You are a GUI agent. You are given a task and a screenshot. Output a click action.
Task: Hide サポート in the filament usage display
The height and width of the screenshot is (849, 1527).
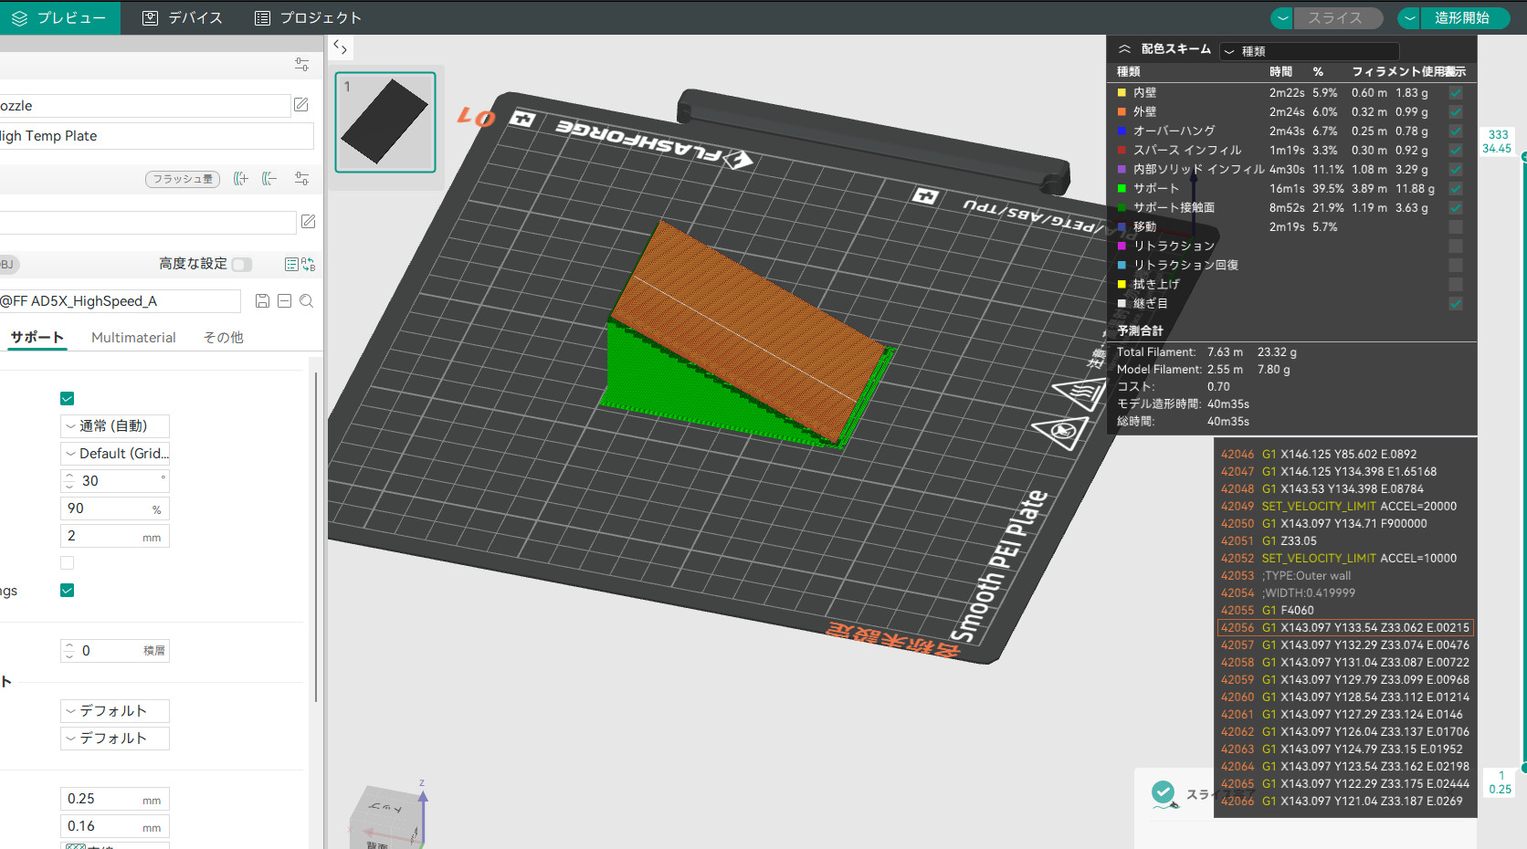1455,188
